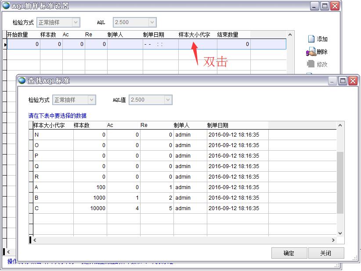Click the horizontal scrollbar below the AQL table
The image size is (361, 271).
(x=176, y=240)
